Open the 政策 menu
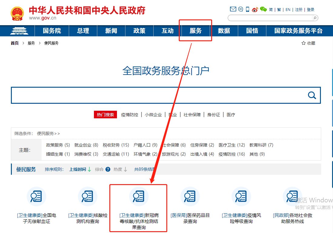The image size is (333, 233). pos(139,31)
